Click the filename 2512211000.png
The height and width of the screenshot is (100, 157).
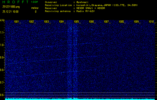(x=11, y=7)
